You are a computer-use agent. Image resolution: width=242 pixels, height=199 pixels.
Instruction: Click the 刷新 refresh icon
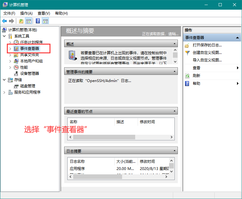point(187,76)
